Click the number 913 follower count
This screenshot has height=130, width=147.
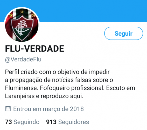pyautogui.click(x=51, y=122)
